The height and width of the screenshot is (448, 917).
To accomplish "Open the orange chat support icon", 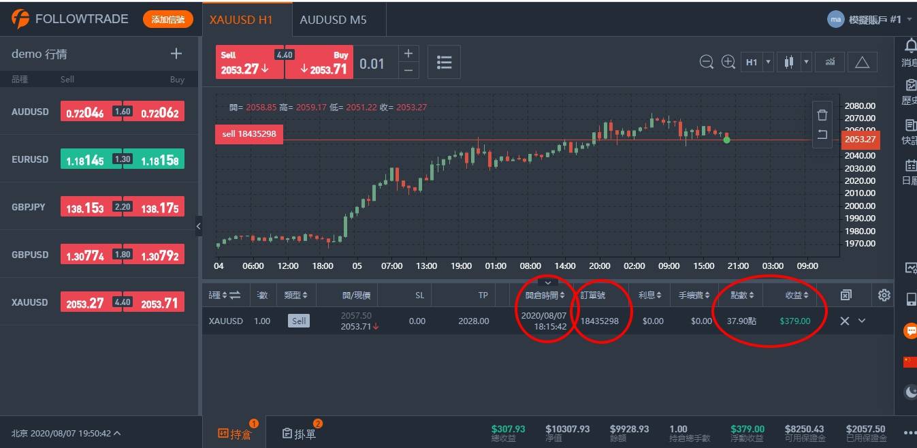I will [910, 331].
